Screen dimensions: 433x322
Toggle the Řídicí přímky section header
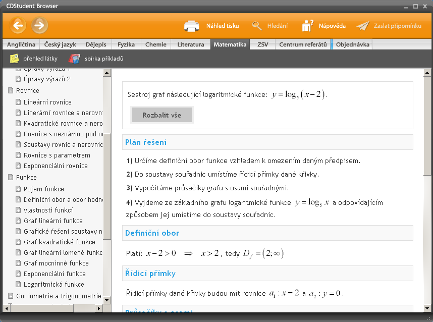coord(267,274)
